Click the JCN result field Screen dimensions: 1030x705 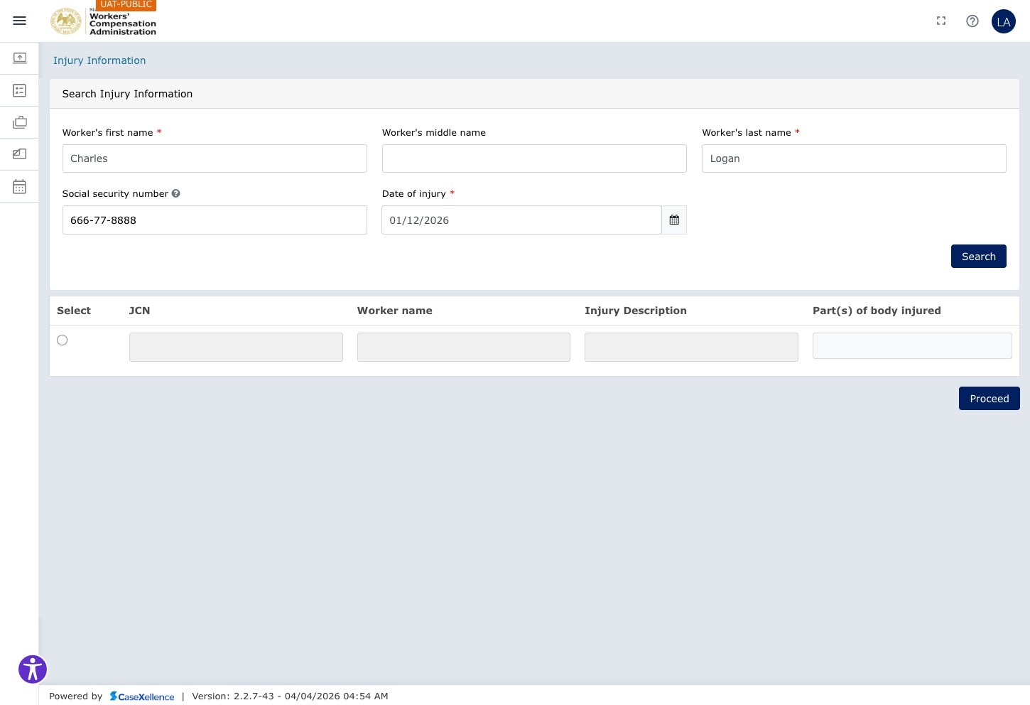point(236,347)
